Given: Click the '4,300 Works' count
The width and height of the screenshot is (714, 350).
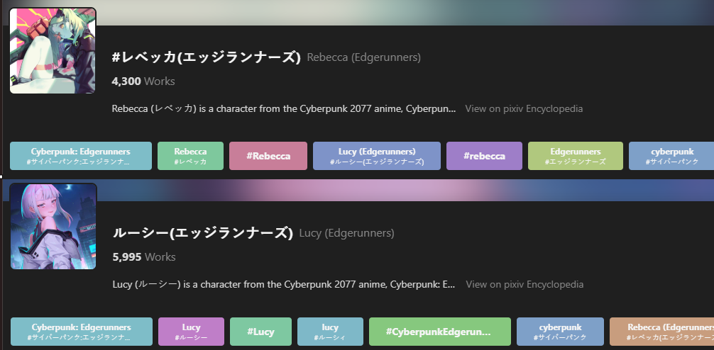Looking at the screenshot, I should pyautogui.click(x=143, y=81).
